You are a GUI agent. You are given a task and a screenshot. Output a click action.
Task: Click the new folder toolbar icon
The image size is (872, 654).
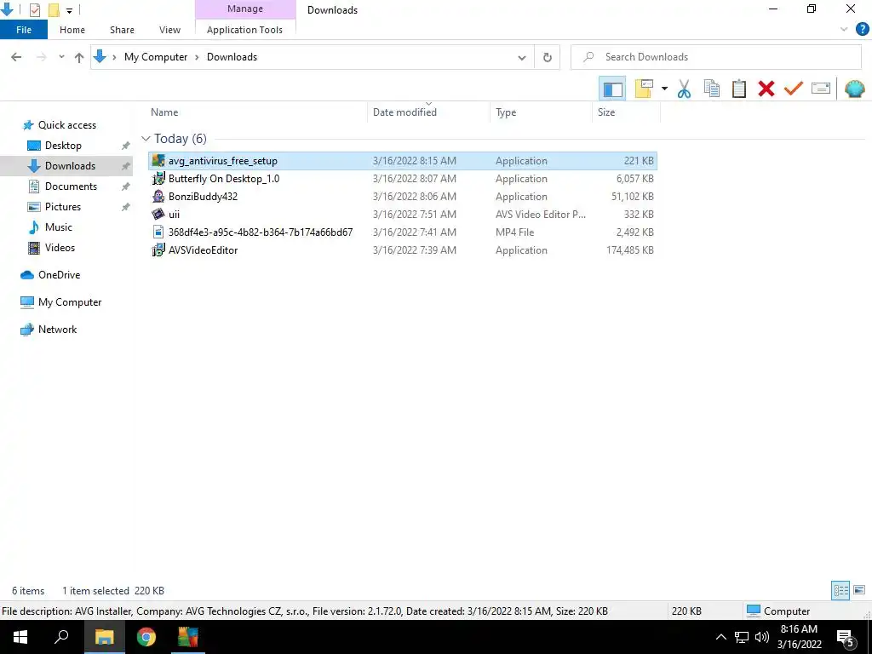[x=644, y=89]
